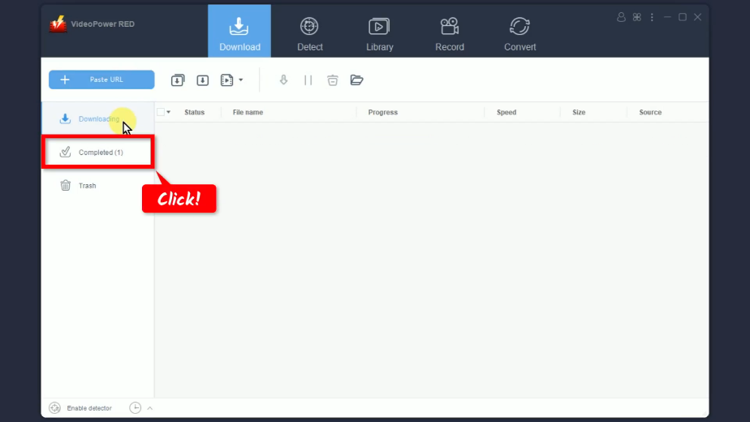This screenshot has width=750, height=422.
Task: Open the user account icon
Action: pyautogui.click(x=621, y=17)
